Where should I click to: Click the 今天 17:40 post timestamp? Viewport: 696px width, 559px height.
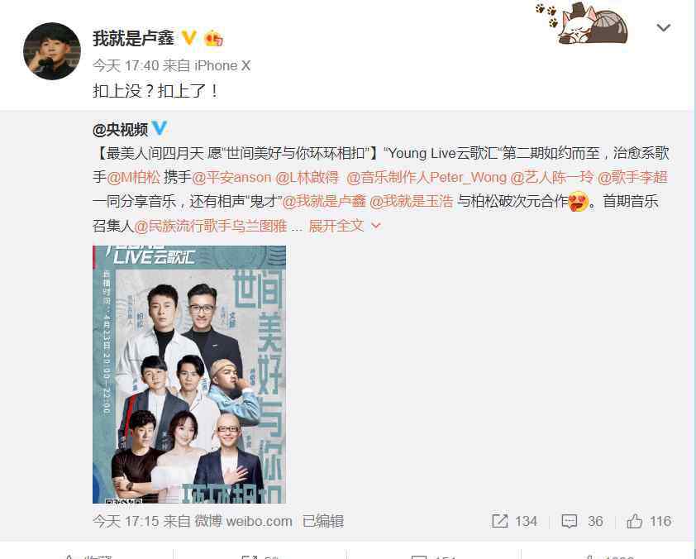click(126, 65)
